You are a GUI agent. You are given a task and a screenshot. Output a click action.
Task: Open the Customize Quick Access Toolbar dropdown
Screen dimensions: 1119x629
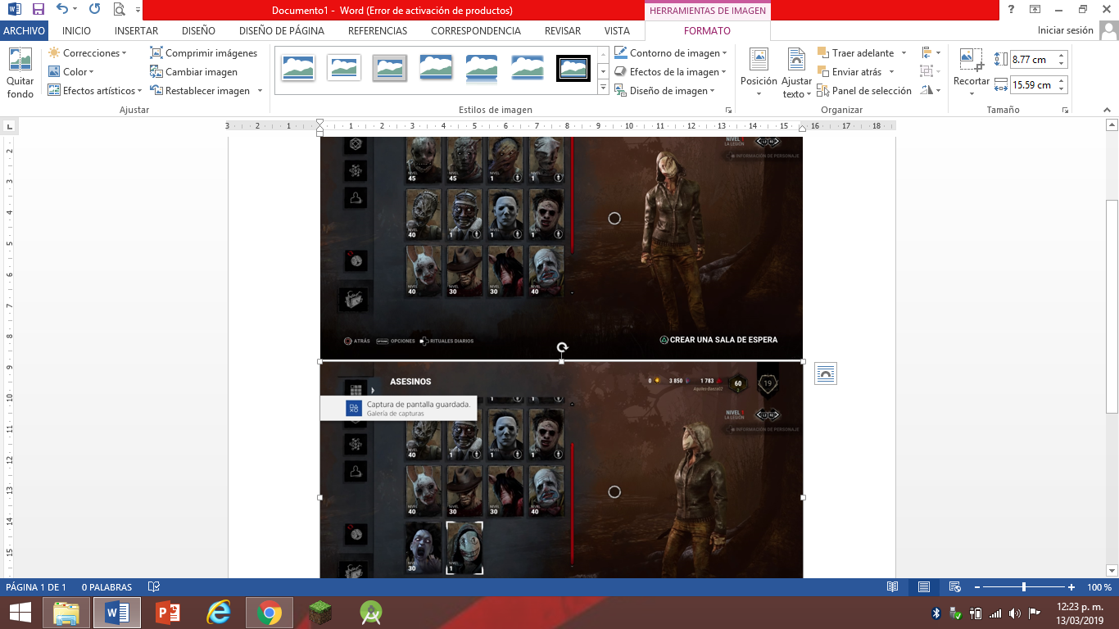pyautogui.click(x=136, y=10)
